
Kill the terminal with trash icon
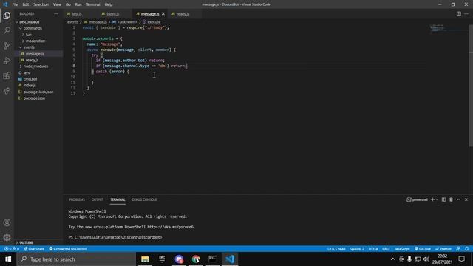[x=451, y=199]
